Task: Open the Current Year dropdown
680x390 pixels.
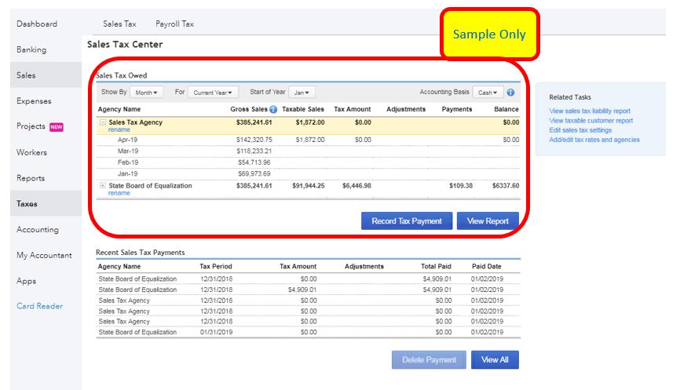Action: [213, 93]
